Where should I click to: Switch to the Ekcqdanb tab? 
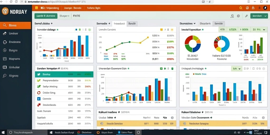[205, 23]
